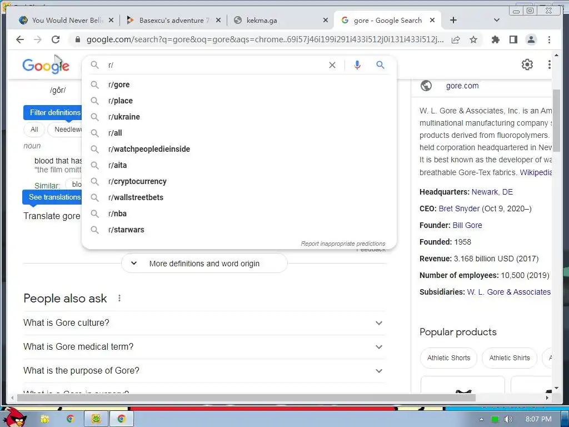This screenshot has width=569, height=427.
Task: Open gore.com website link
Action: 462,86
